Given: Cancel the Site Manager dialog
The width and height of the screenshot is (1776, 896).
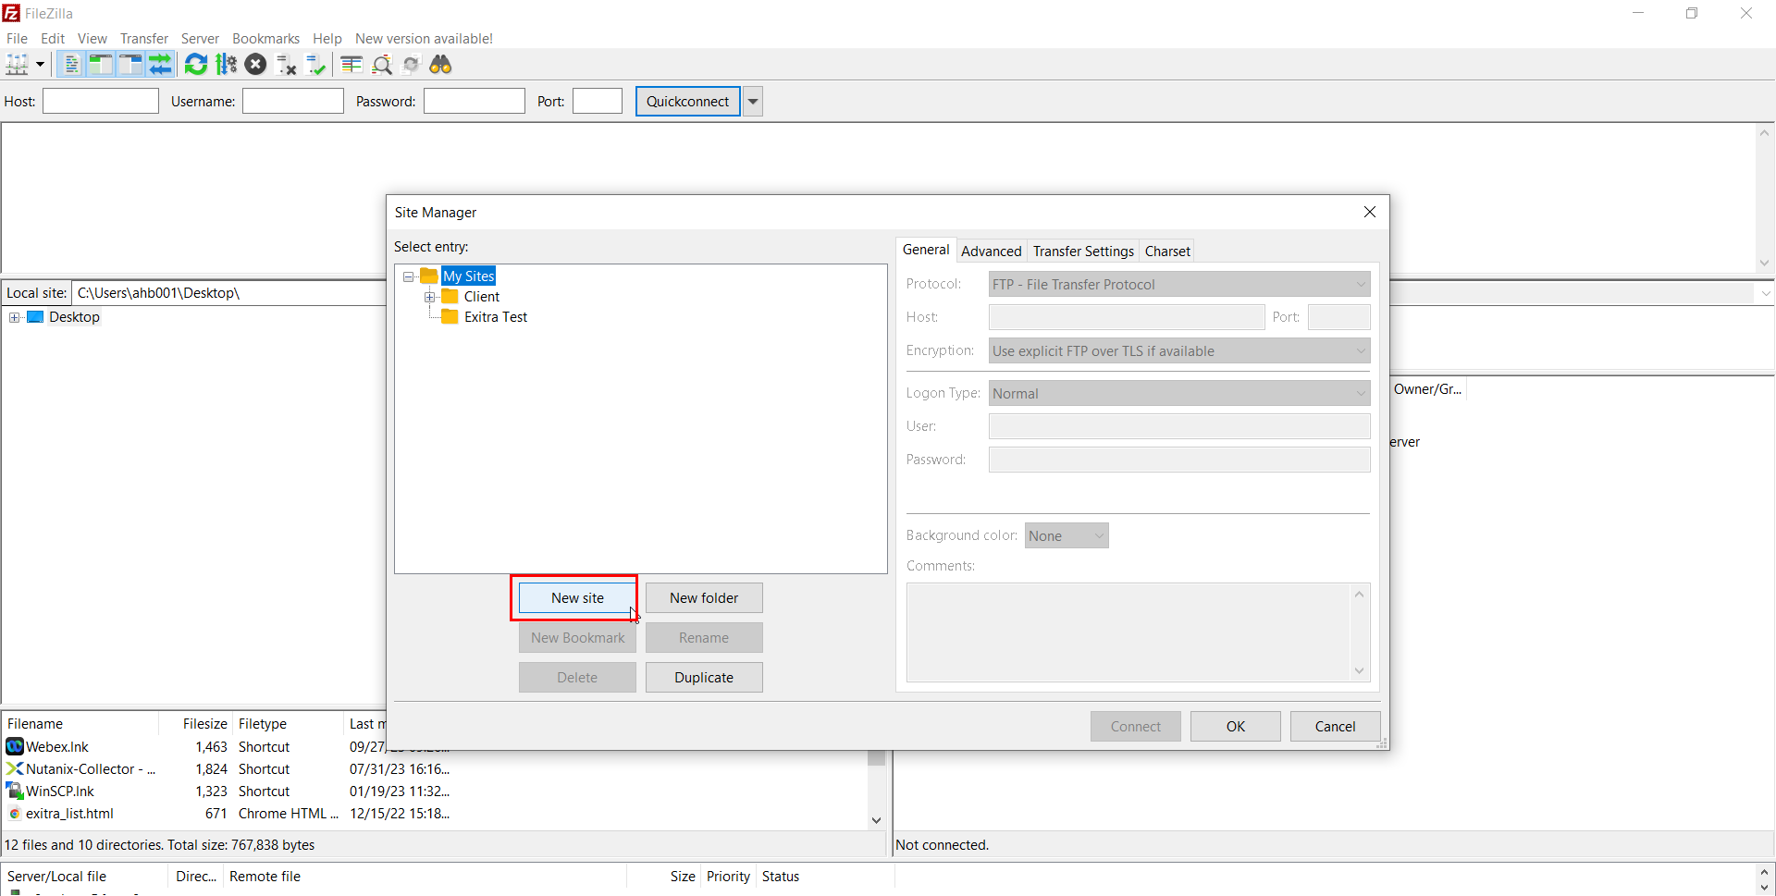Looking at the screenshot, I should (x=1336, y=727).
